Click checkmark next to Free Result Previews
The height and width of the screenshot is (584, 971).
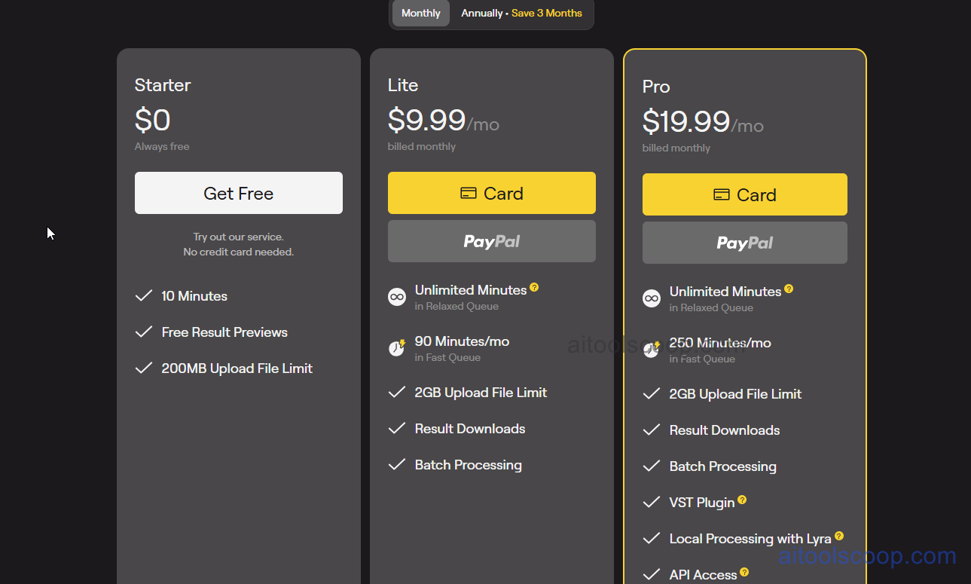(x=143, y=332)
